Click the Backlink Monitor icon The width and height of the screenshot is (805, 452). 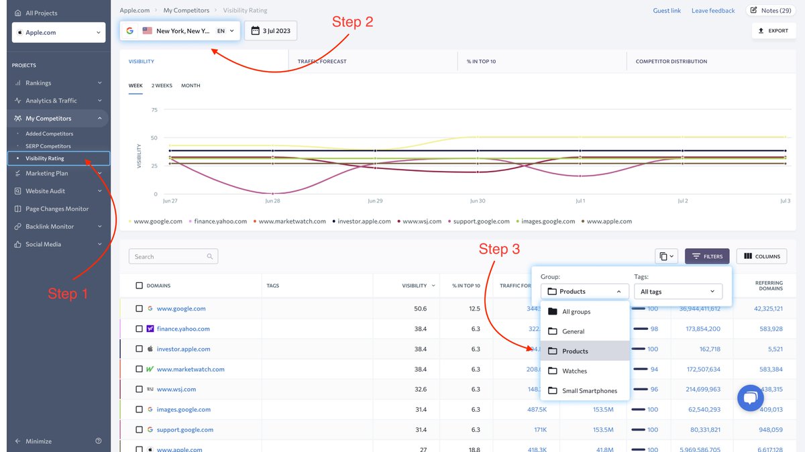click(18, 227)
